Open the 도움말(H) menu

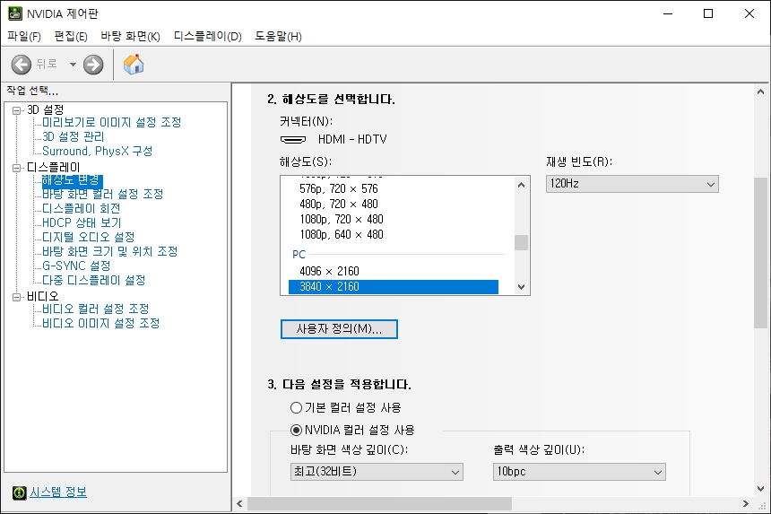(278, 37)
